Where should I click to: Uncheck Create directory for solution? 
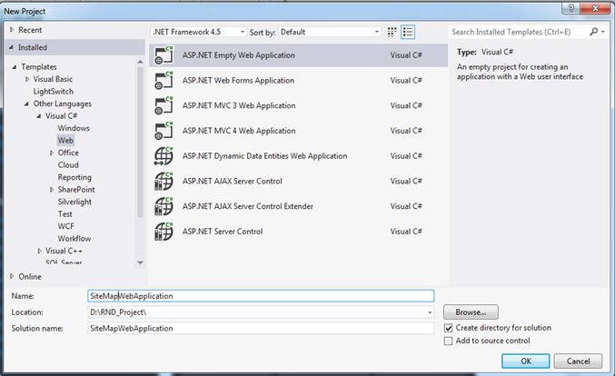click(x=449, y=328)
